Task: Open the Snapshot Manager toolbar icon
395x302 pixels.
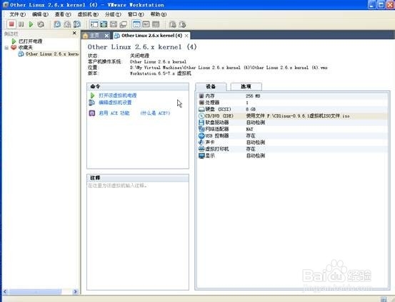Action: (77, 24)
